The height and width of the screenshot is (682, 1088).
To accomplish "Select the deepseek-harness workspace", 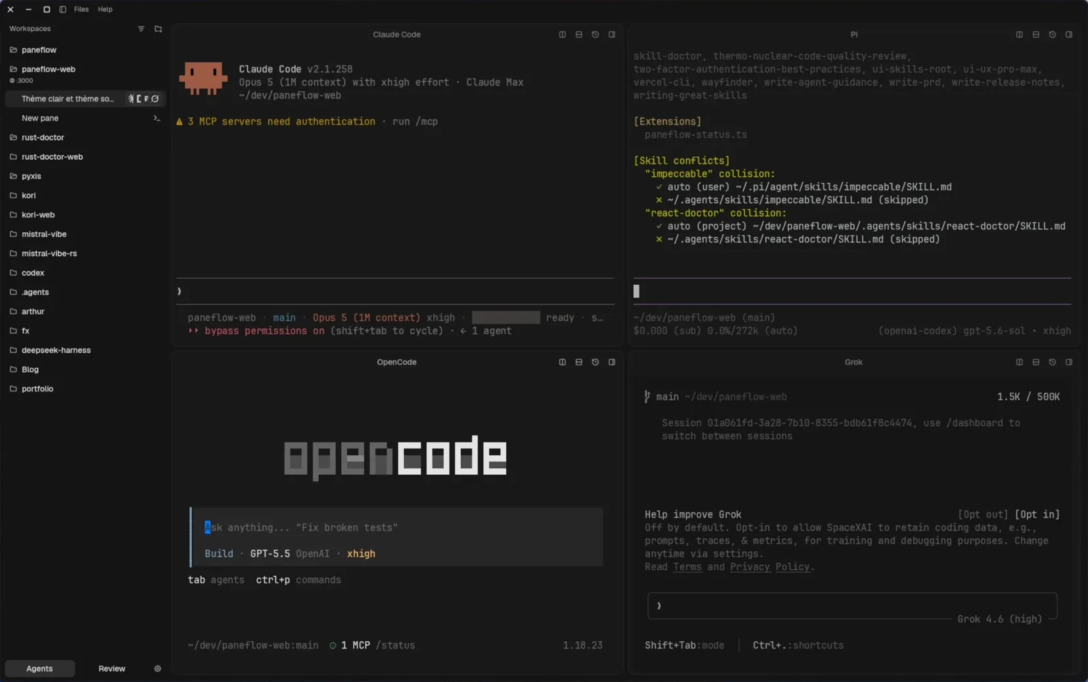I will tap(84, 351).
